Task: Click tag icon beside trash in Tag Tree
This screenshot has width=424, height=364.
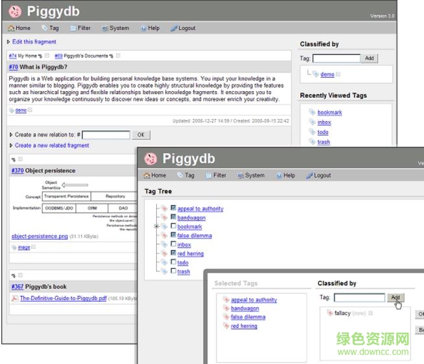Action: (164, 271)
